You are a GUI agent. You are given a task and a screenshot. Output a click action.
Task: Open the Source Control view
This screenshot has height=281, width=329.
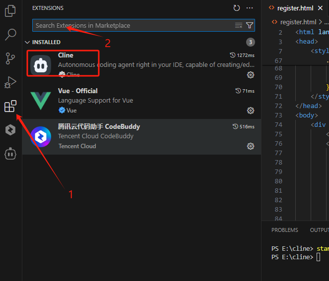click(10, 58)
